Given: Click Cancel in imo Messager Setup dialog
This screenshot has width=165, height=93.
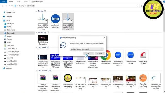Looking at the screenshot, I should point(100,53).
